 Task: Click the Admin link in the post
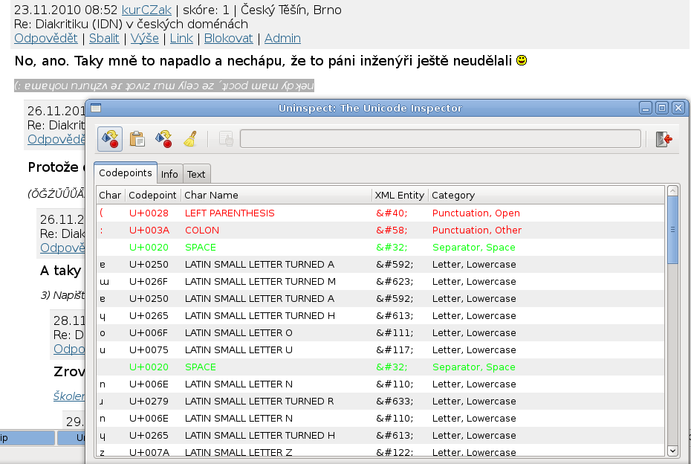coord(282,38)
